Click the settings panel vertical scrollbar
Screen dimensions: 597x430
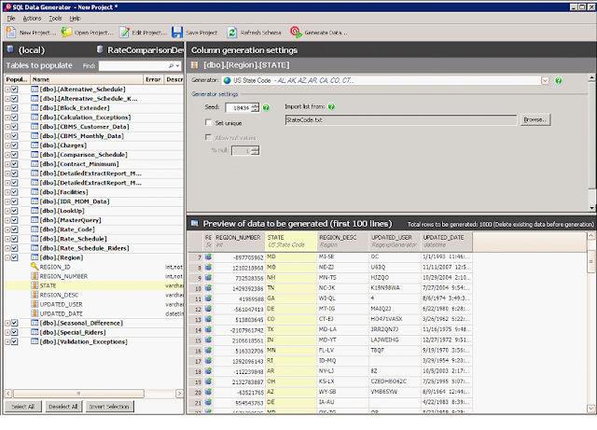coord(591,143)
